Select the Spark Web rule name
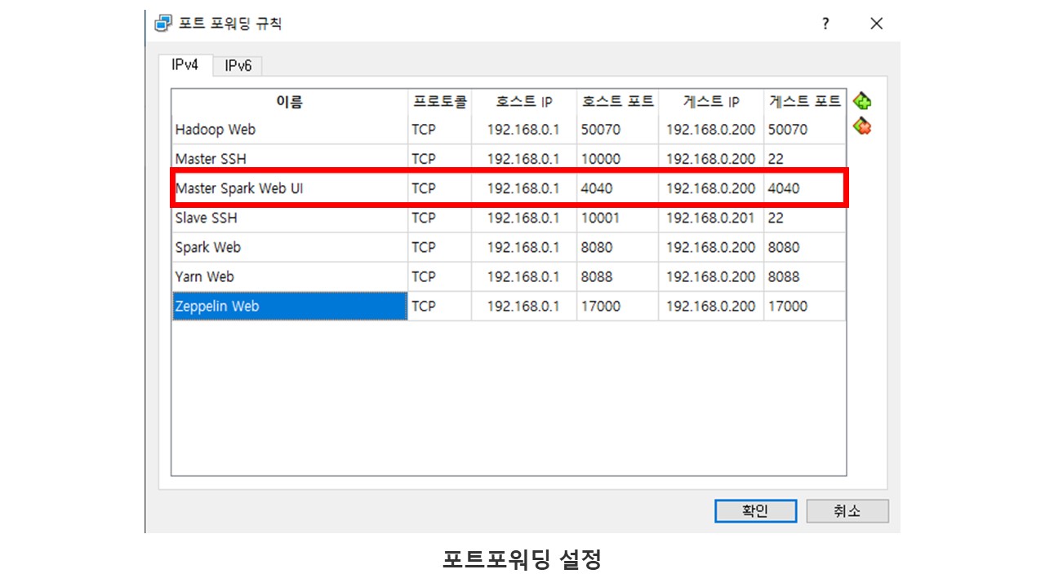The image size is (1045, 587). pos(290,247)
